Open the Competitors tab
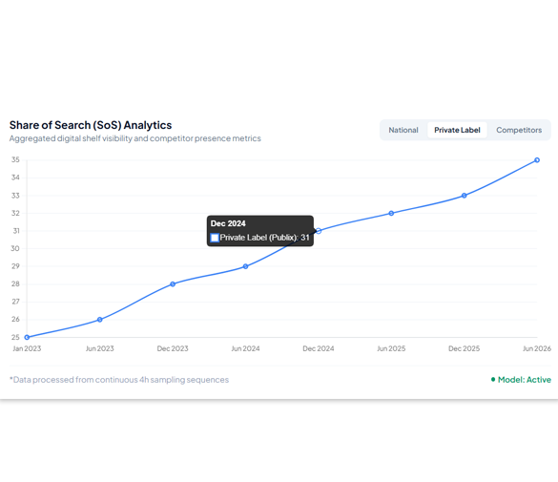The height and width of the screenshot is (482, 558). coord(519,130)
